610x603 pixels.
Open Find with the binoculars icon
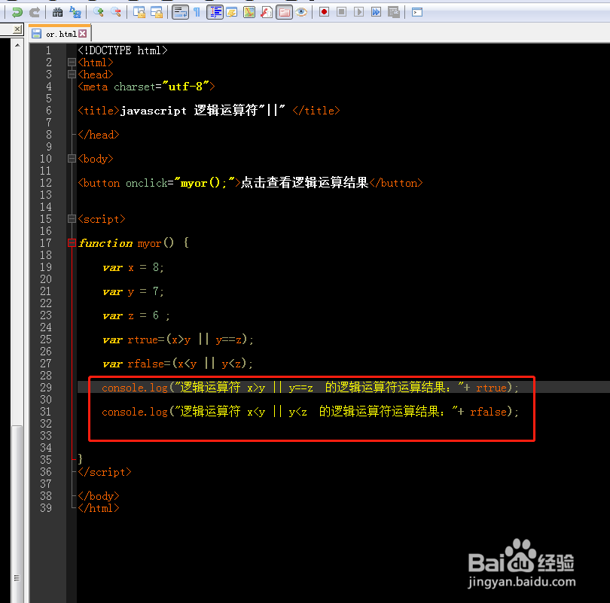[57, 13]
